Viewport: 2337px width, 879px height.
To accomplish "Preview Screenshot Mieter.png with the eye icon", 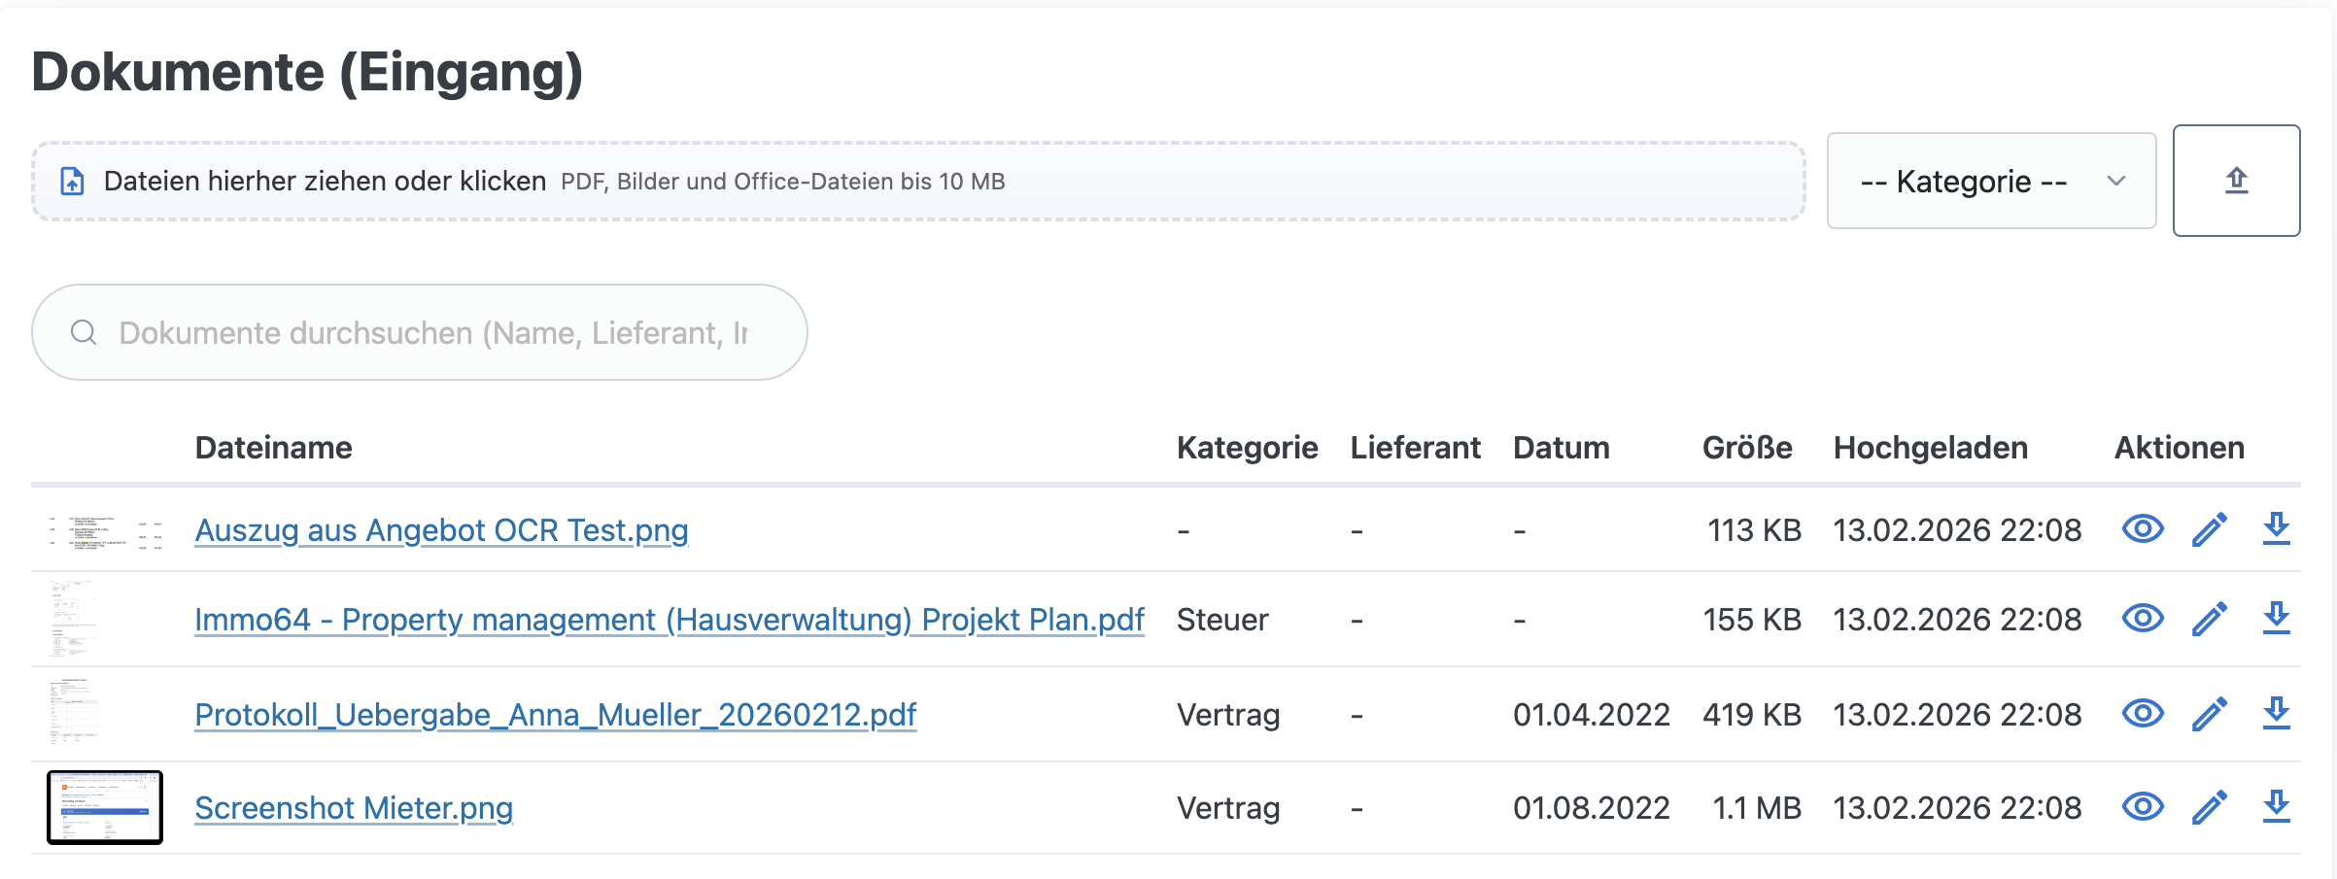I will point(2142,807).
